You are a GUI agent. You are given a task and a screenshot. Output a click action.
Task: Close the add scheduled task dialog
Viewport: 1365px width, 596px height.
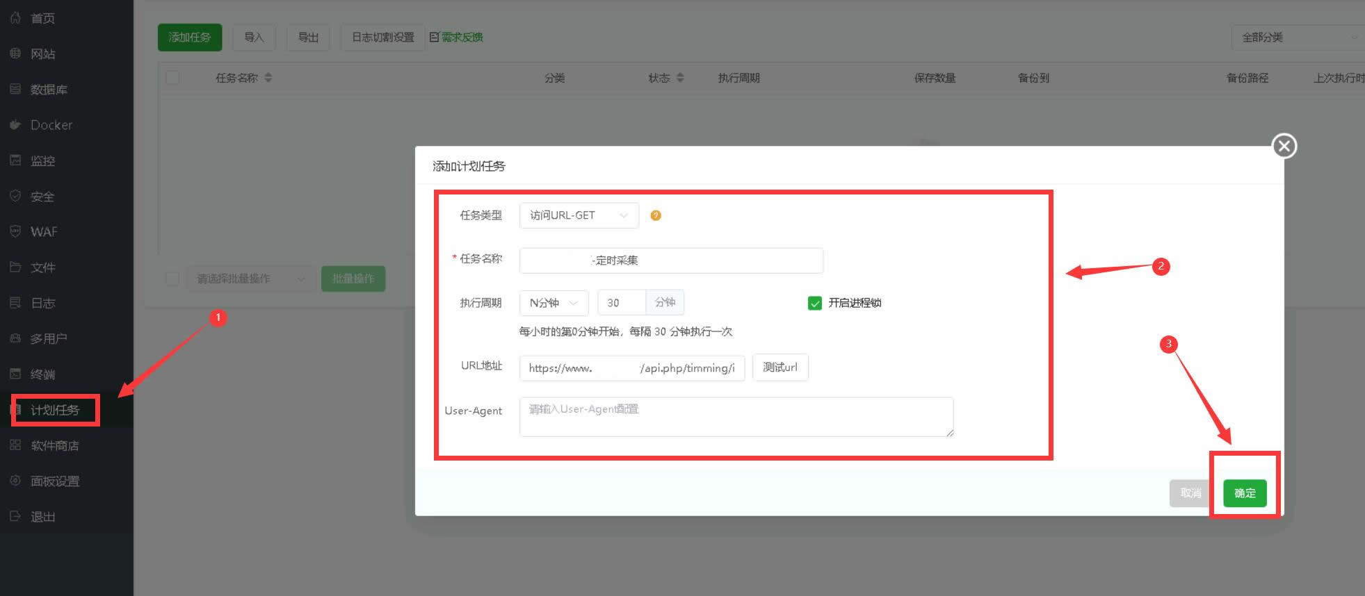point(1284,146)
